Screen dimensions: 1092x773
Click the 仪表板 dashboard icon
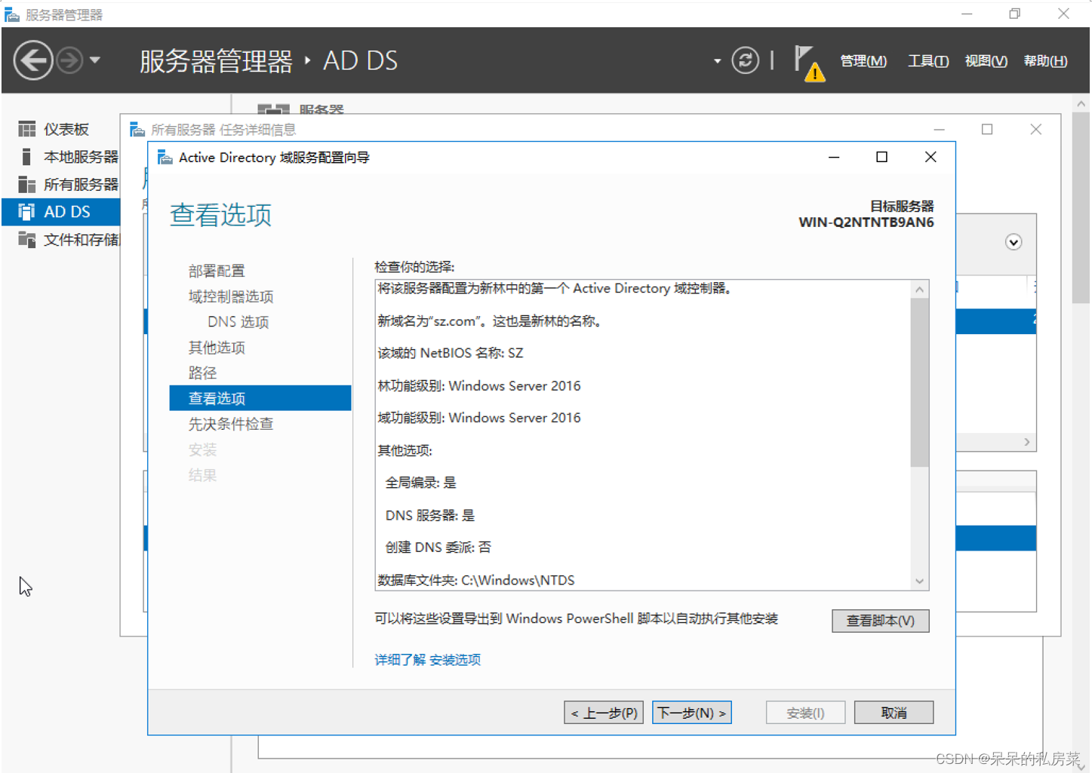(27, 129)
